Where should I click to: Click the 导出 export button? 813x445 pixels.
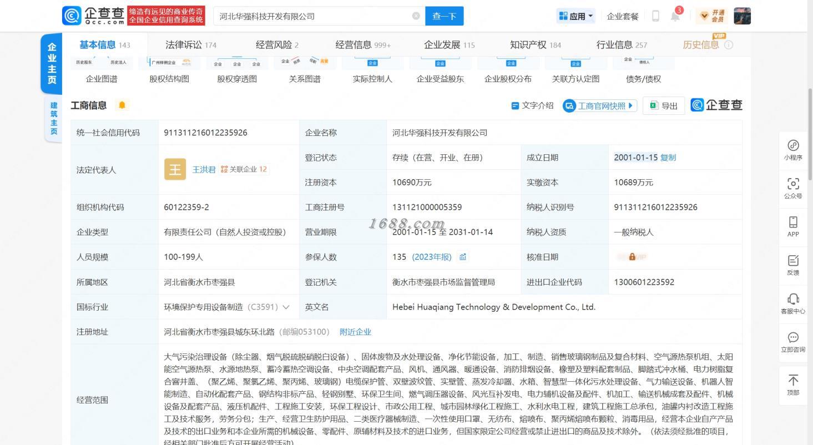[x=664, y=105]
